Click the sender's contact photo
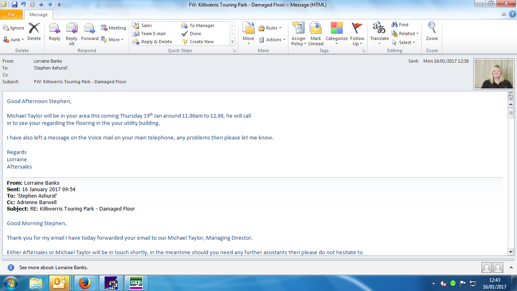This screenshot has width=517, height=291. tap(494, 74)
